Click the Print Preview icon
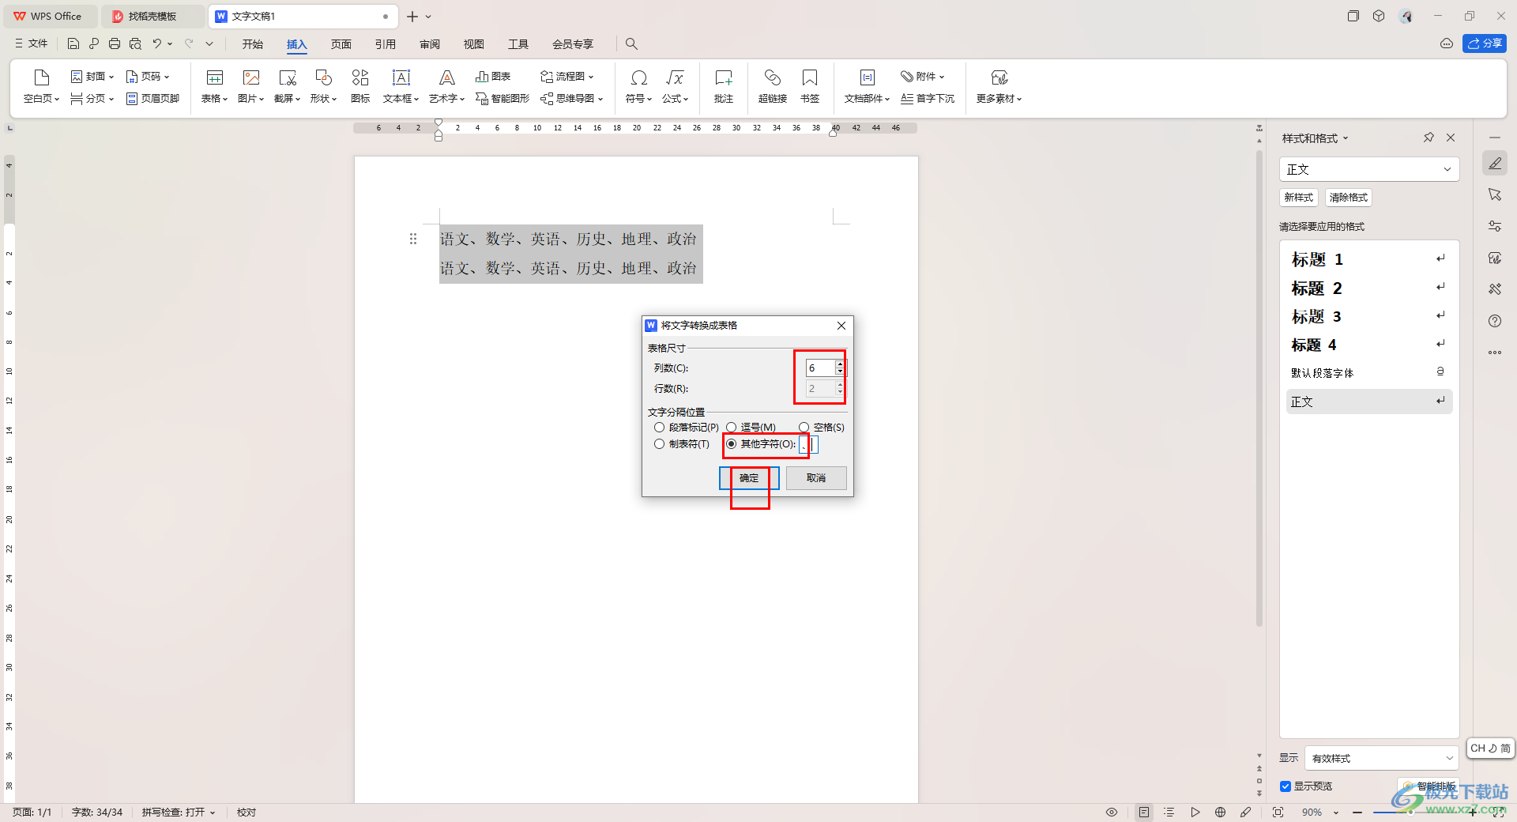 [x=135, y=43]
